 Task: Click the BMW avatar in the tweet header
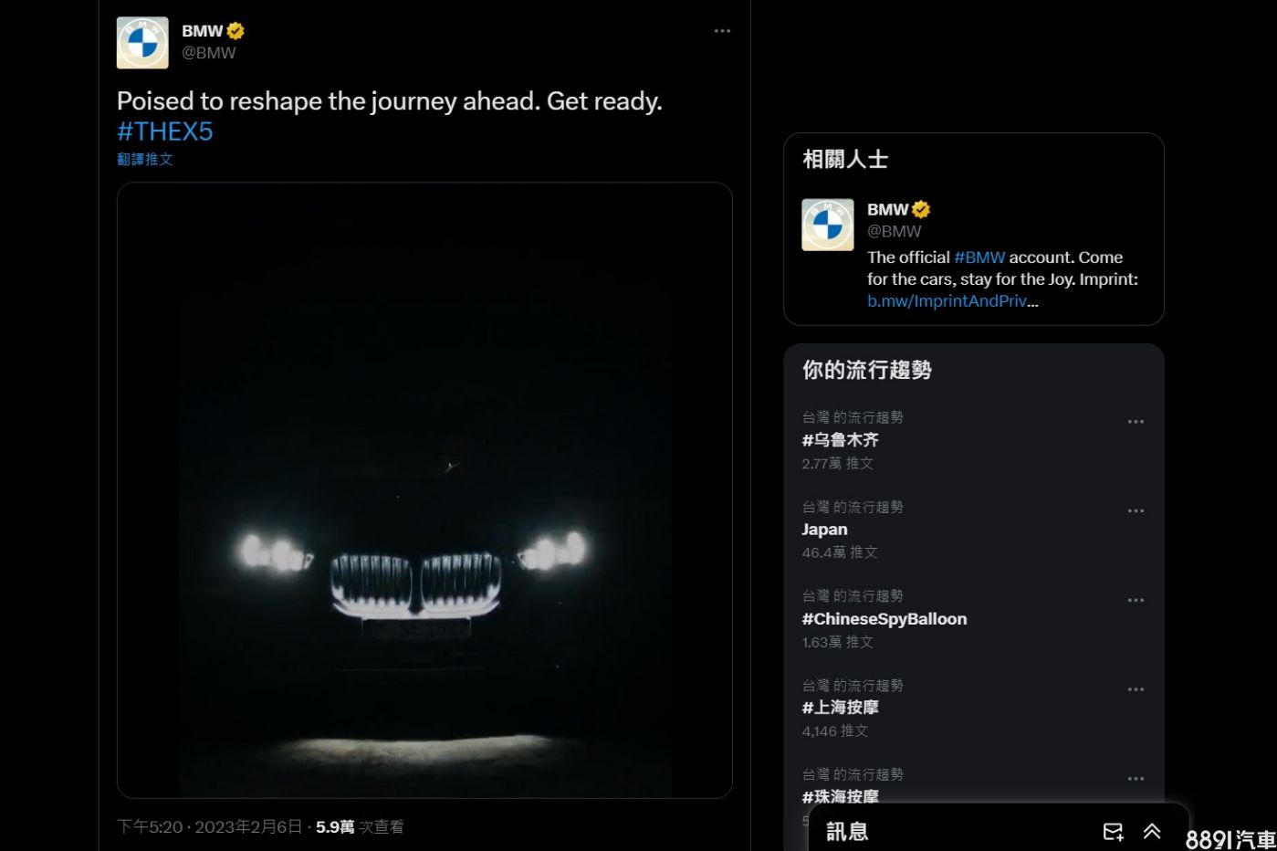142,43
